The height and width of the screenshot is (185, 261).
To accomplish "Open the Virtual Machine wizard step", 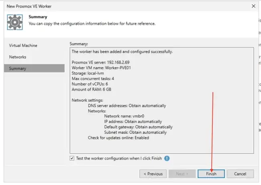I will pos(23,45).
